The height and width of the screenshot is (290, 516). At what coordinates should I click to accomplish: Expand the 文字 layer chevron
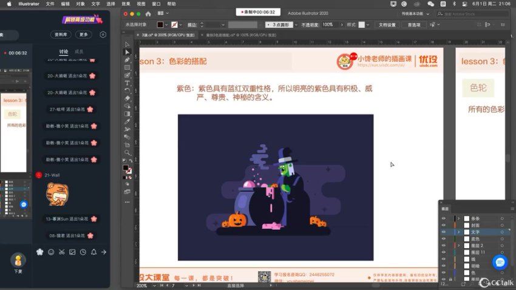pos(459,232)
